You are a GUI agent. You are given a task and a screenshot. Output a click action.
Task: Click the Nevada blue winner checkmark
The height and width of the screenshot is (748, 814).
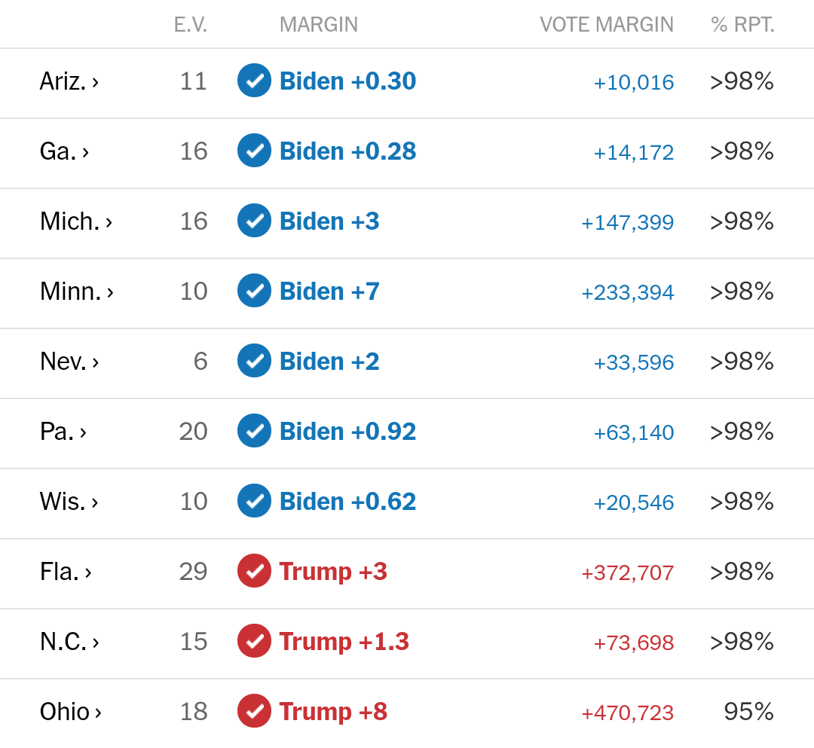pos(254,361)
